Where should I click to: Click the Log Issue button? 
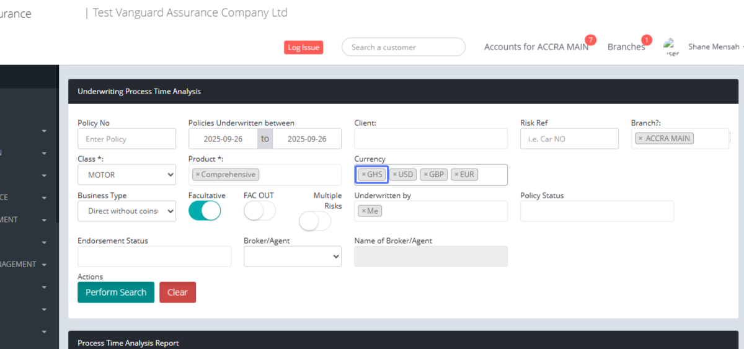[304, 48]
